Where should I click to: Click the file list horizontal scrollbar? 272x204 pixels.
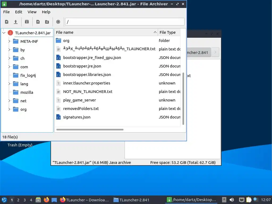[x=90, y=130]
